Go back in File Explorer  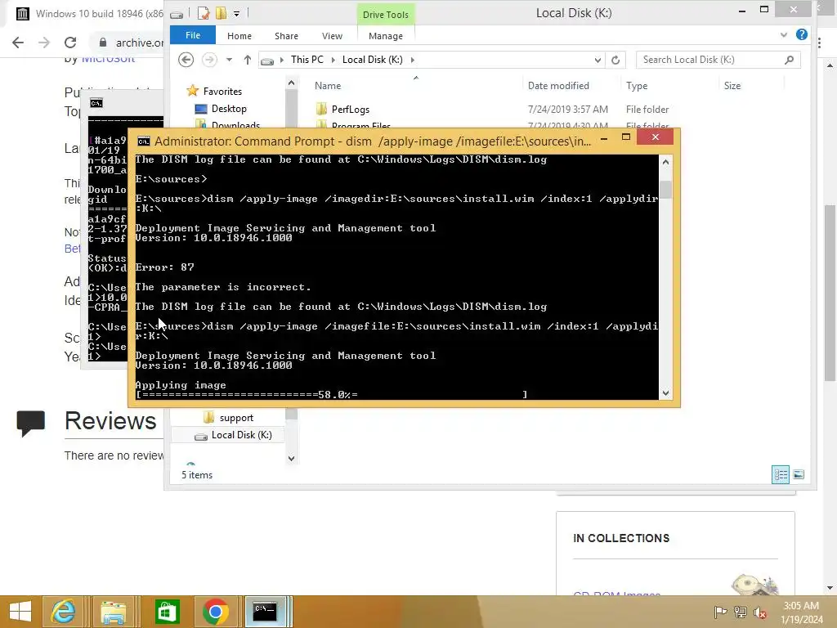pos(186,59)
